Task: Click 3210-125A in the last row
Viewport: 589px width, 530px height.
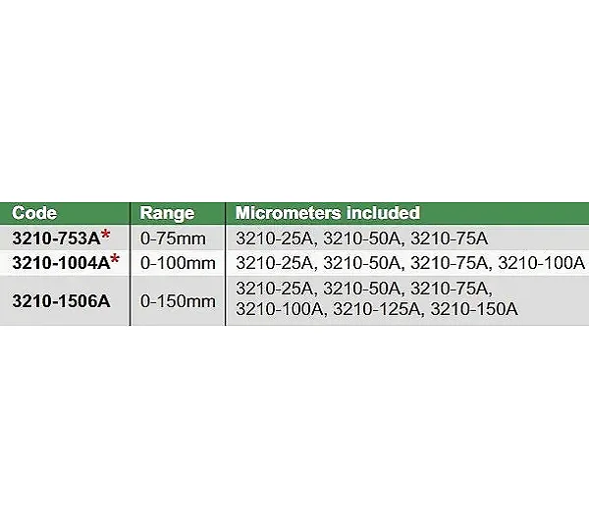Action: pos(376,309)
